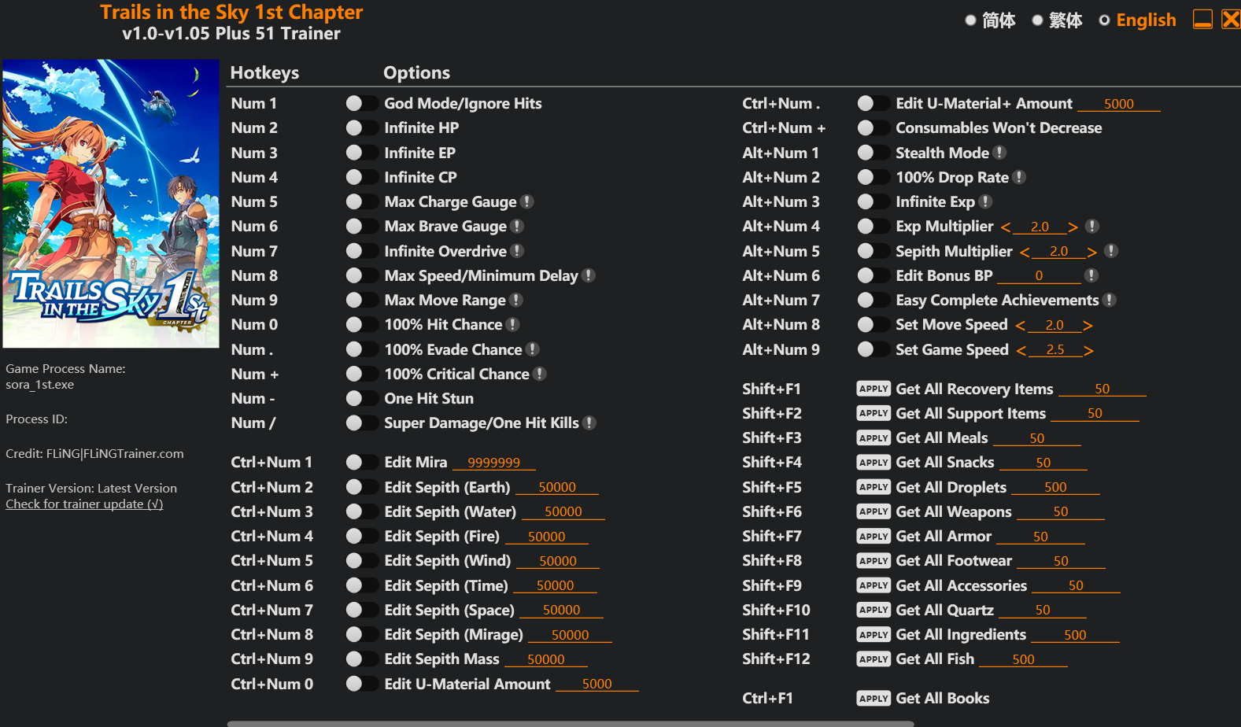Enable Infinite Exp toggle
Screen dimensions: 1241x727
coord(874,201)
